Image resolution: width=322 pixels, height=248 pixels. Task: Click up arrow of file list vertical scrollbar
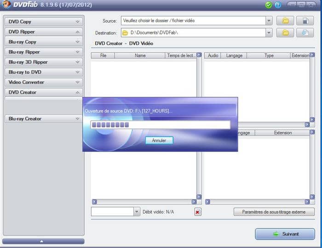click(199, 55)
